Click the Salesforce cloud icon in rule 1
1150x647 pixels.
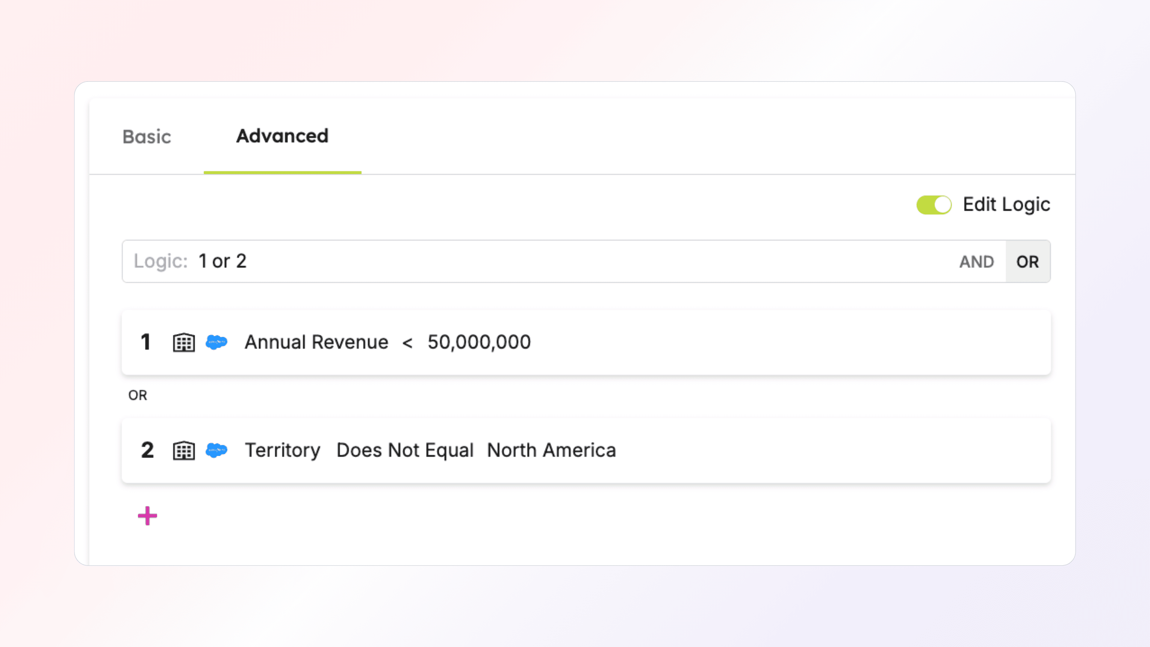pos(217,342)
